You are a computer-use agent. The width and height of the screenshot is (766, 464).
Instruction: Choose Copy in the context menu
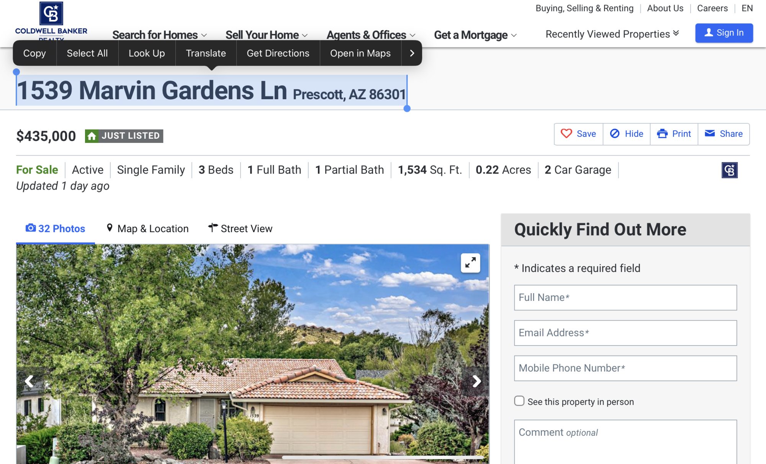point(34,53)
